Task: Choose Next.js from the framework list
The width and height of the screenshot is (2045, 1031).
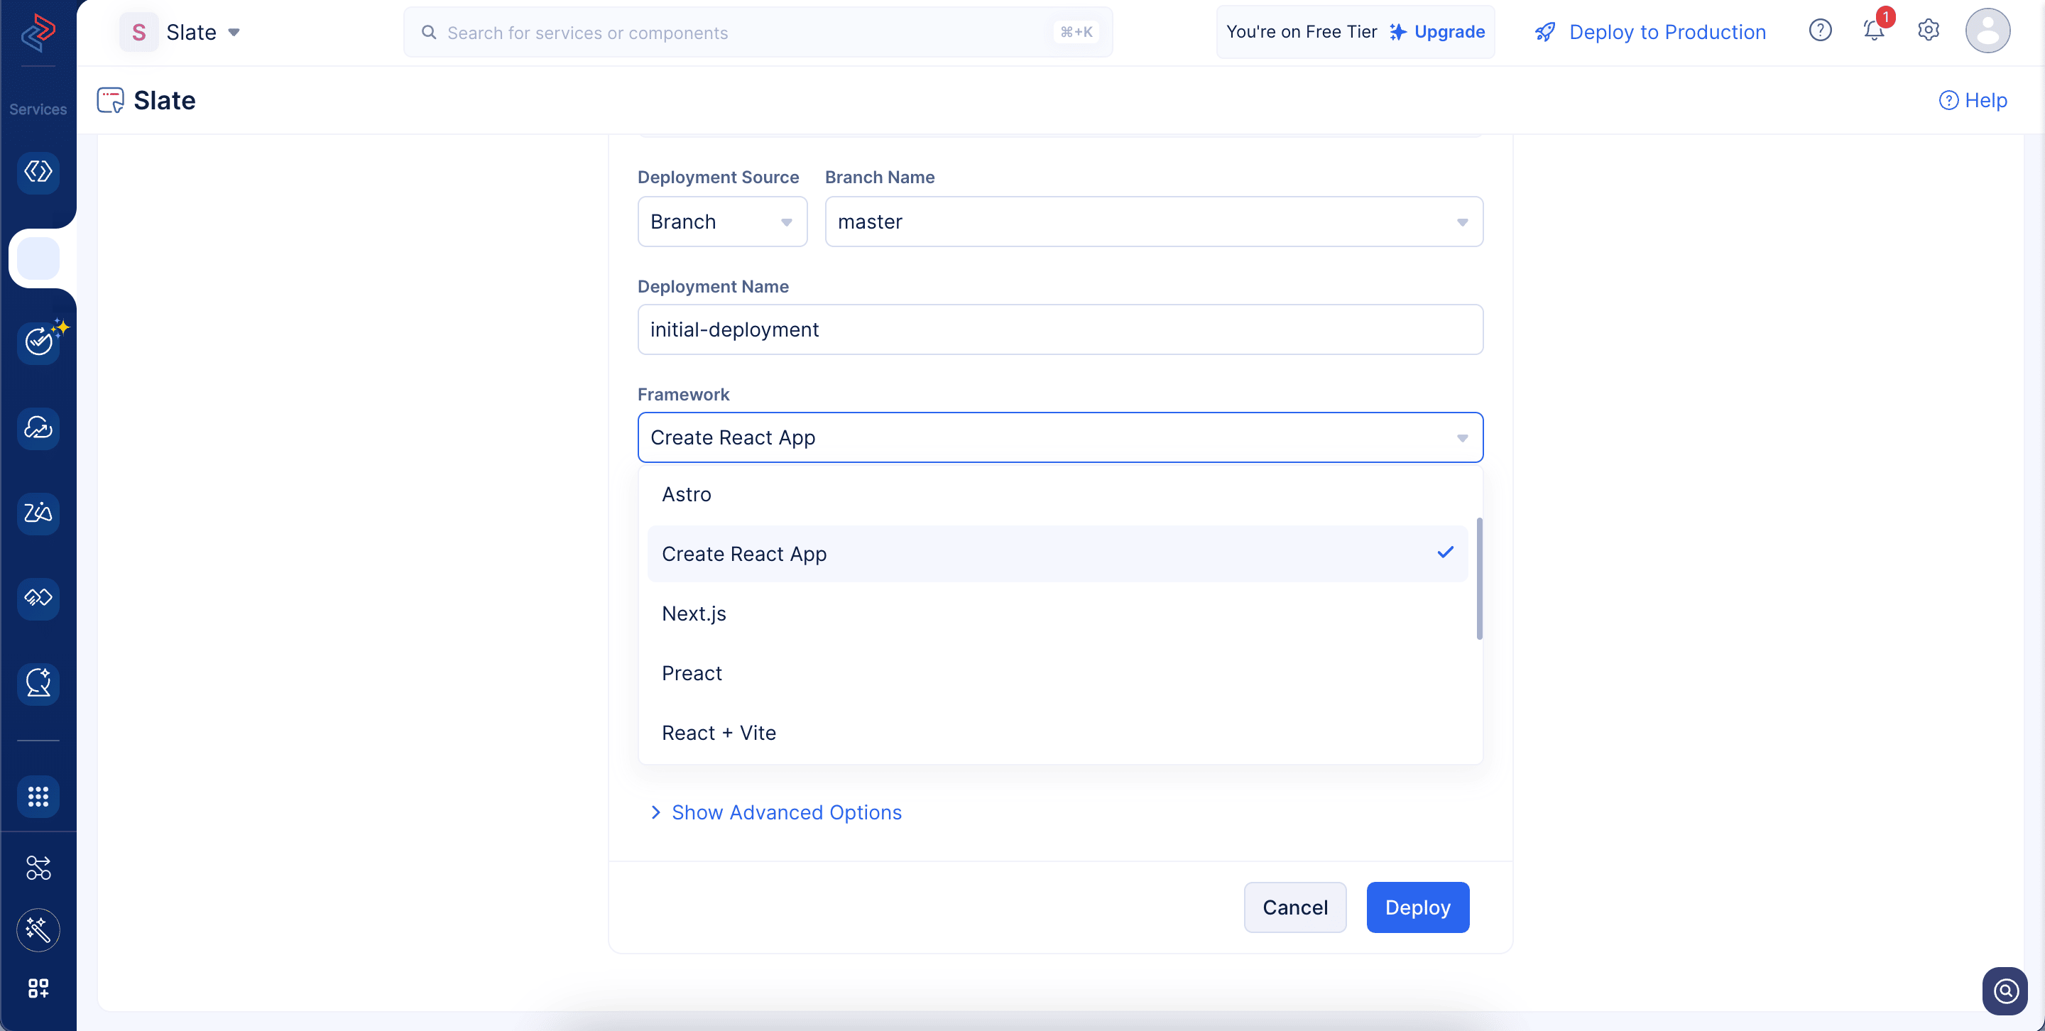Action: [x=1057, y=613]
